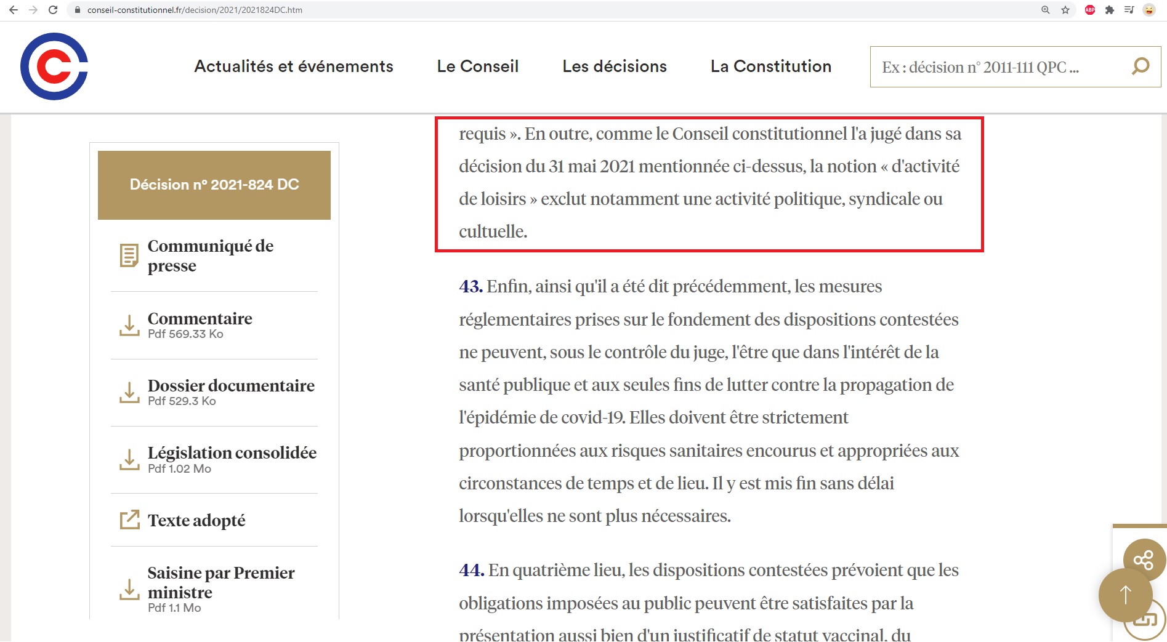The width and height of the screenshot is (1167, 642).
Task: Reload the page using the refresh button
Action: [53, 10]
